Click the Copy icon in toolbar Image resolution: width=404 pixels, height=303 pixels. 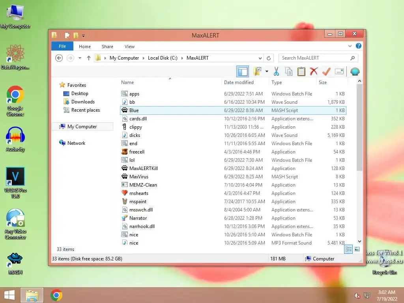[x=288, y=71]
